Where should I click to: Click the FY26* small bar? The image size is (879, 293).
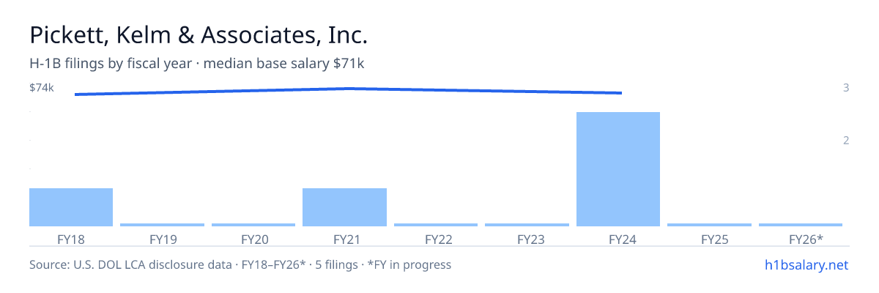click(x=801, y=225)
